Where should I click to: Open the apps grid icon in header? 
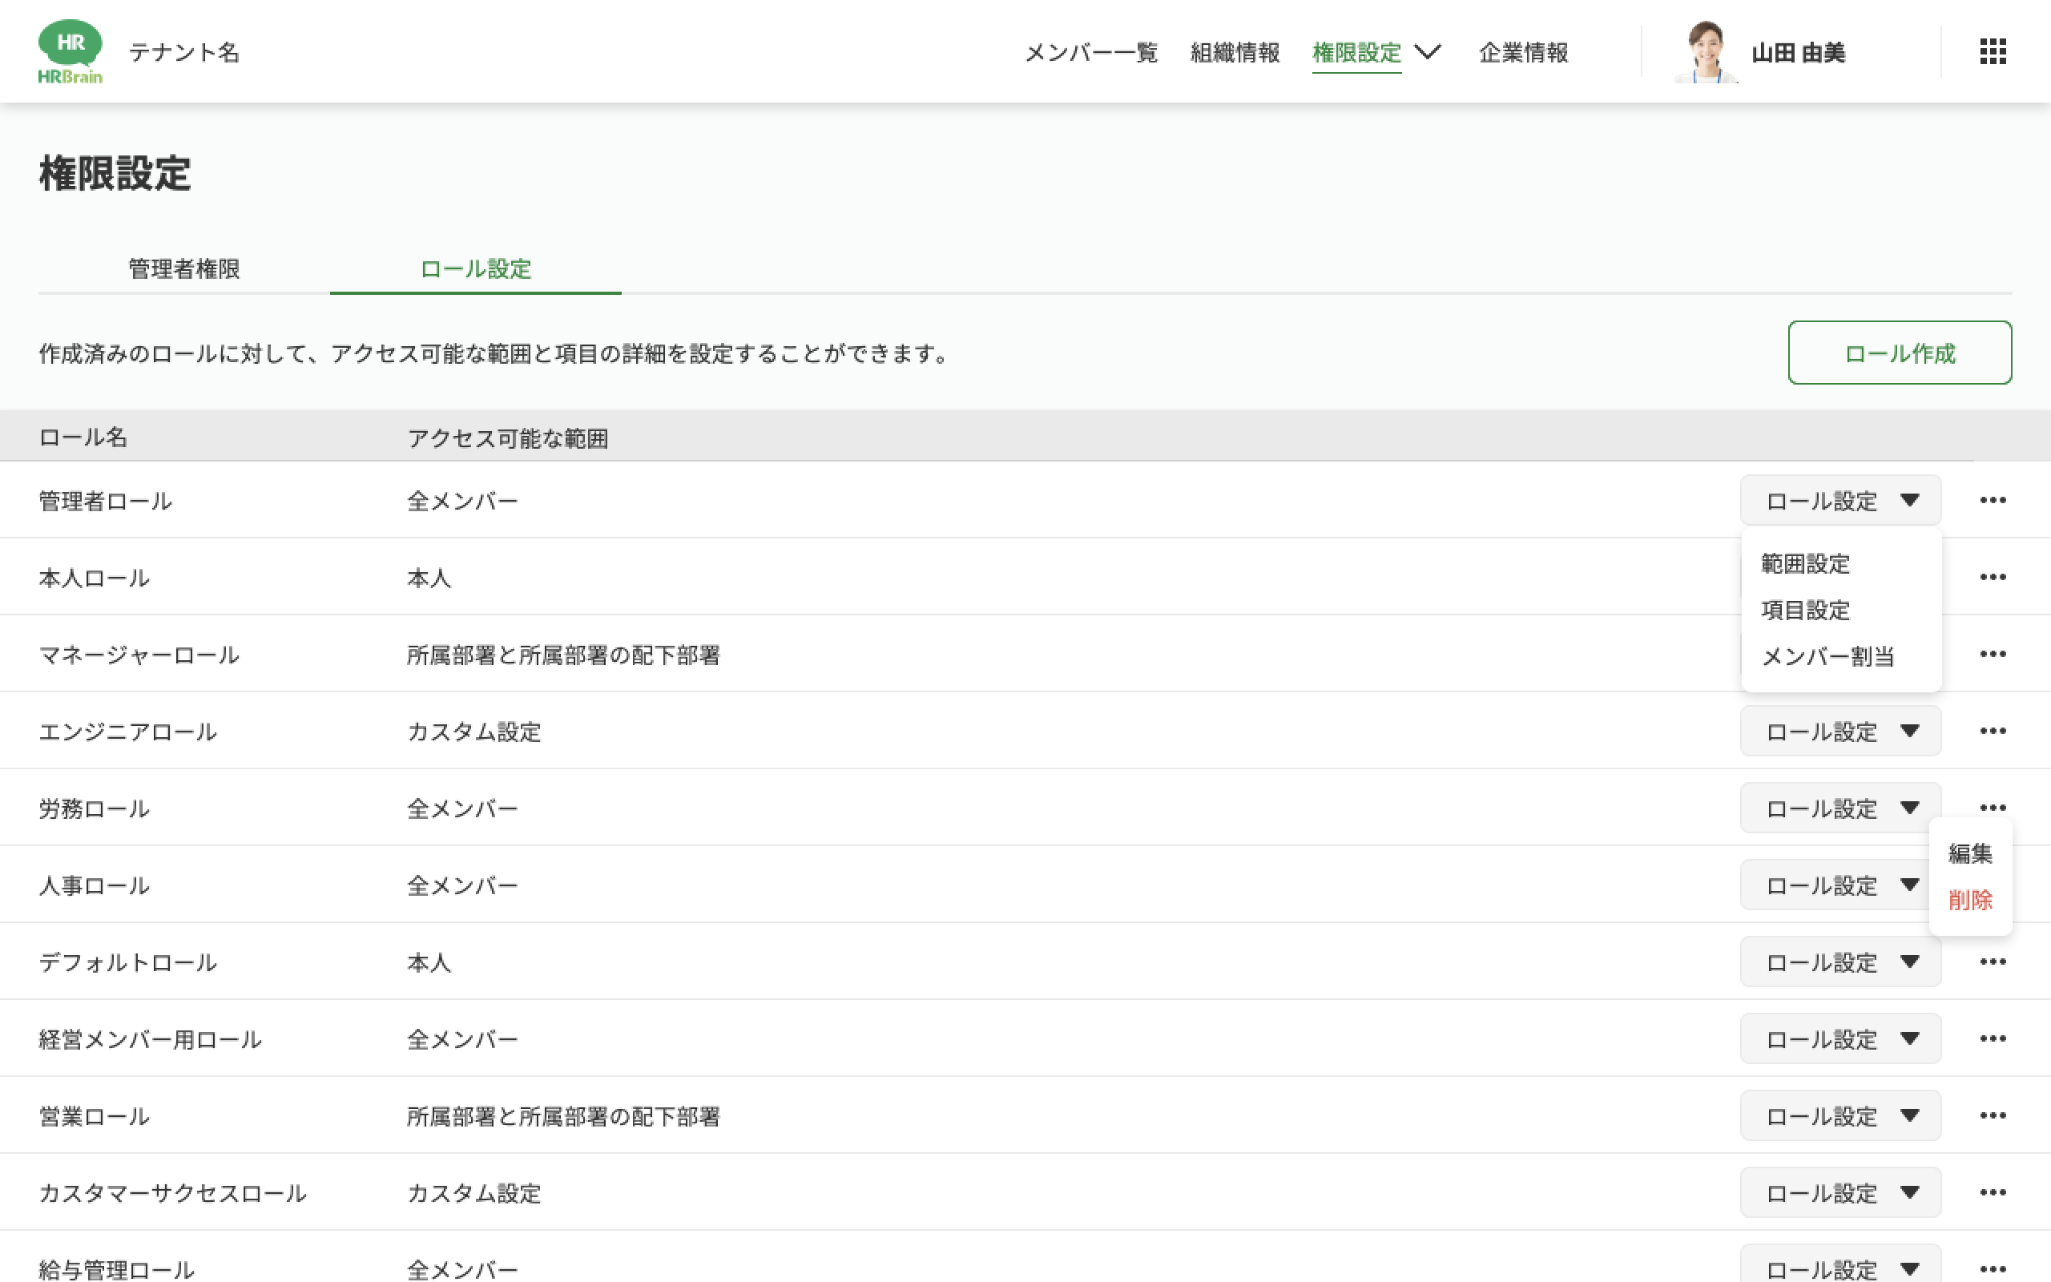(1993, 52)
